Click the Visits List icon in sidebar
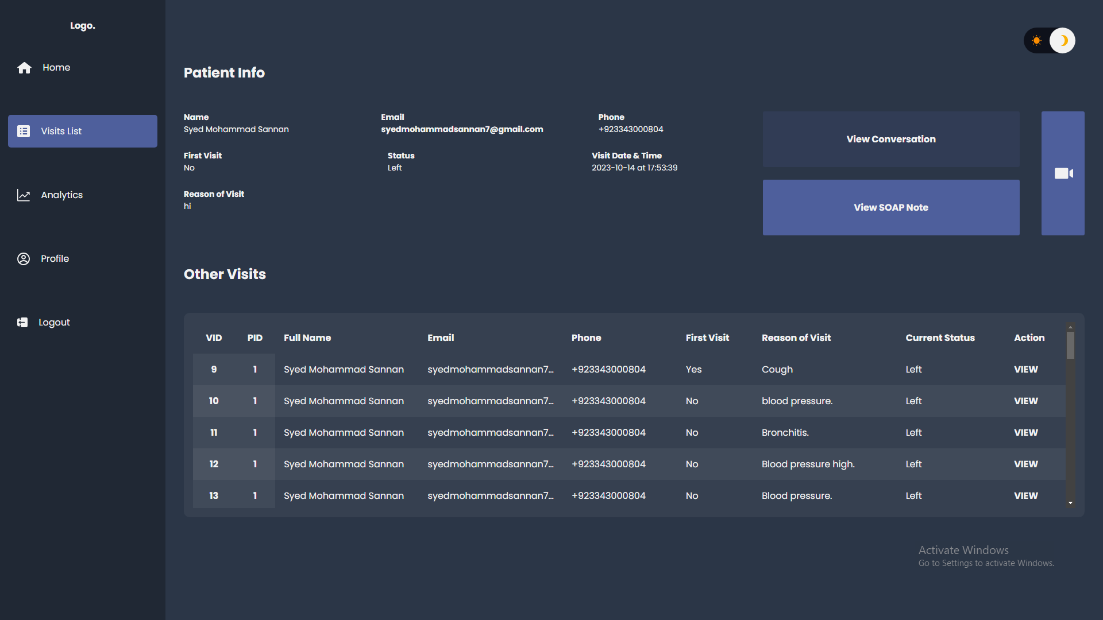This screenshot has height=620, width=1103. click(x=24, y=131)
